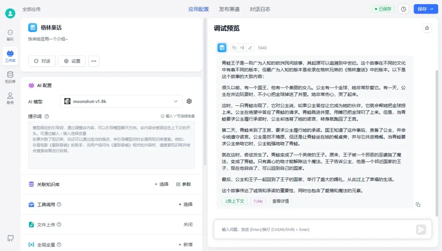
Task: Click the bot avatar in chat message
Action: [x=222, y=47]
